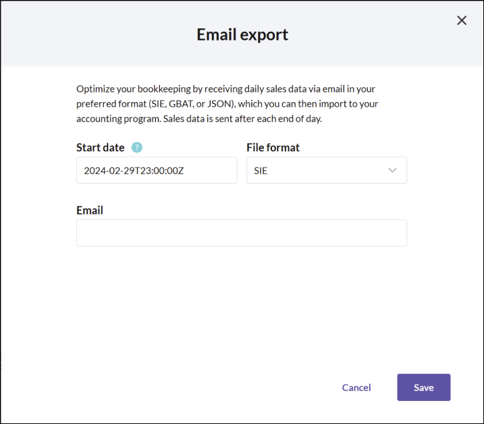
Task: Open the Start date help tooltip icon
Action: (x=137, y=147)
